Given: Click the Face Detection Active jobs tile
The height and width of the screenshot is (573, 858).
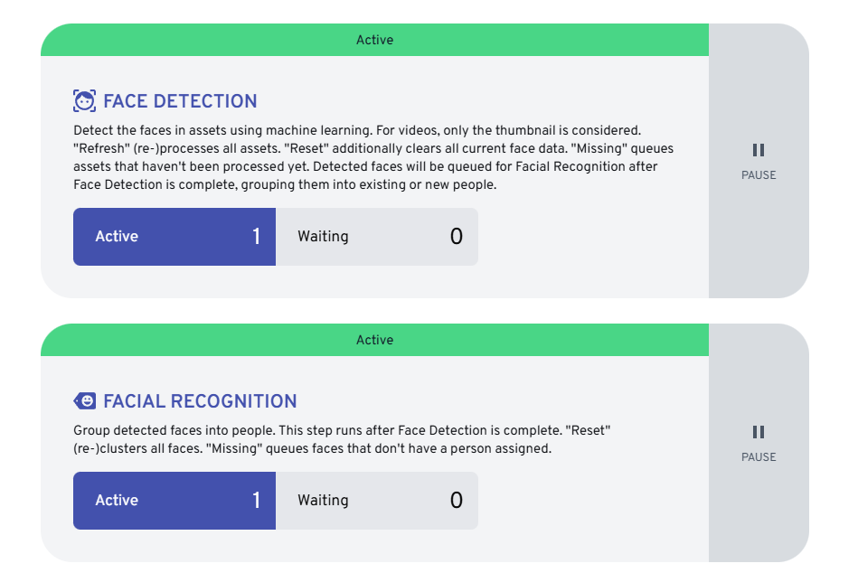Looking at the screenshot, I should [x=174, y=237].
